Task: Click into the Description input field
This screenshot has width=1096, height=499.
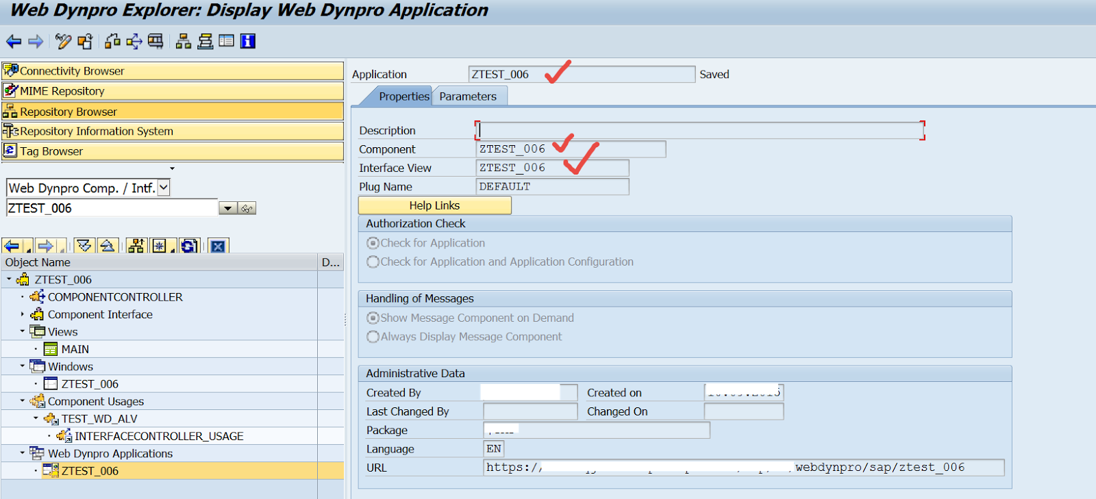Action: 699,130
